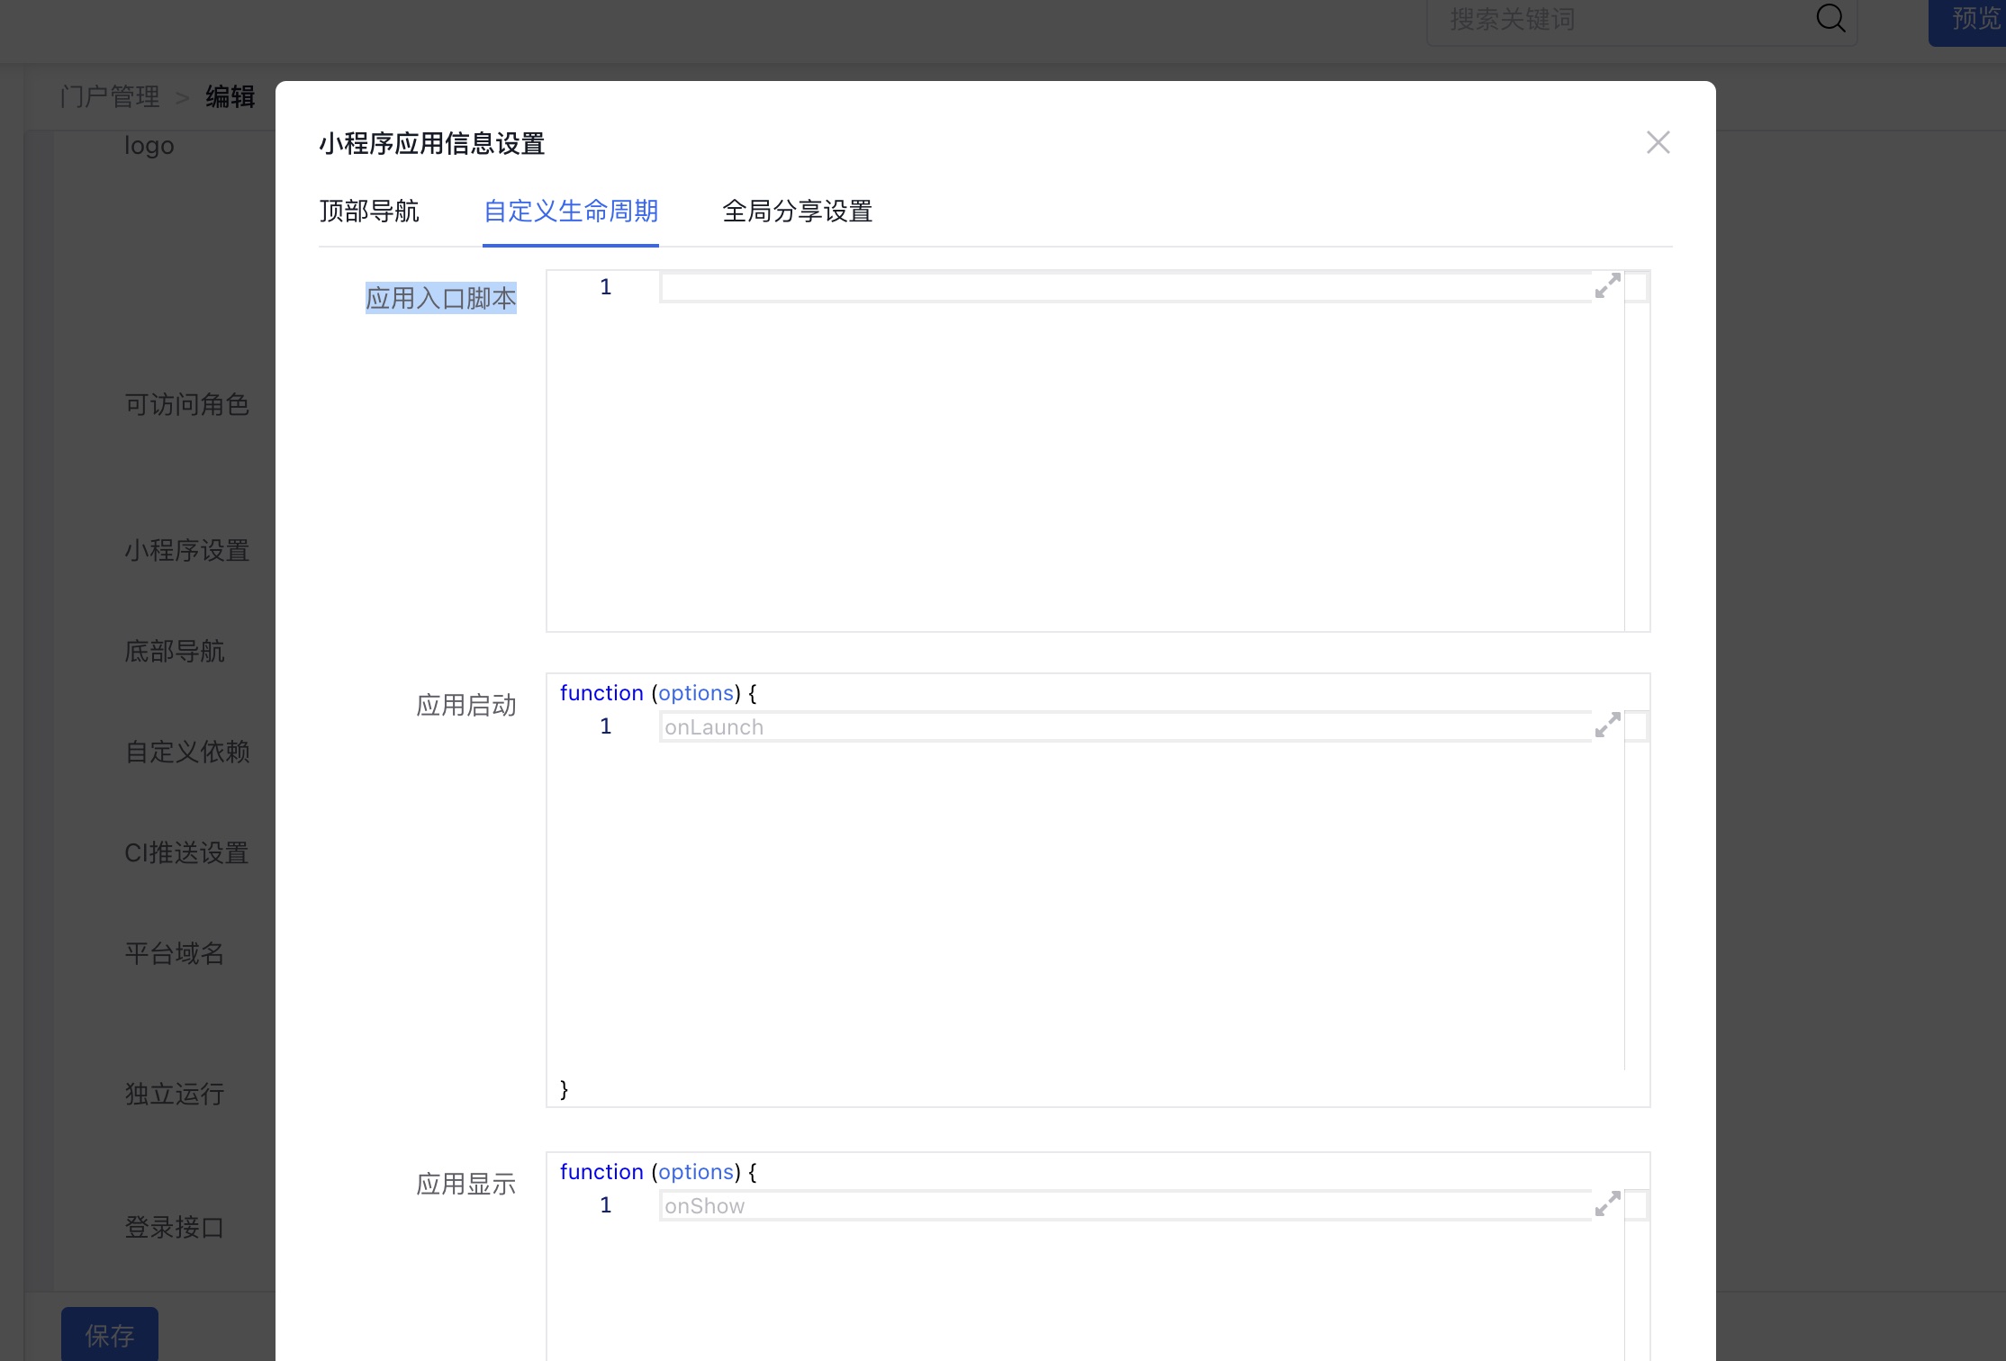2006x1361 pixels.
Task: Click the closing brace of 应用启动 function
Action: pos(565,1089)
